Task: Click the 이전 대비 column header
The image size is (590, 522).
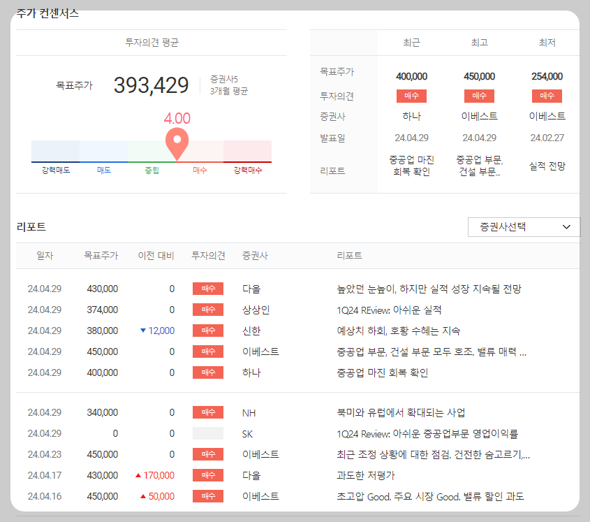Action: [x=156, y=256]
